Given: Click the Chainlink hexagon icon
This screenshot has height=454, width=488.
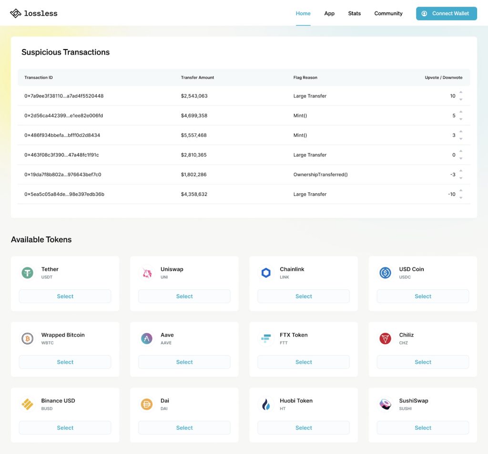Looking at the screenshot, I should [266, 273].
